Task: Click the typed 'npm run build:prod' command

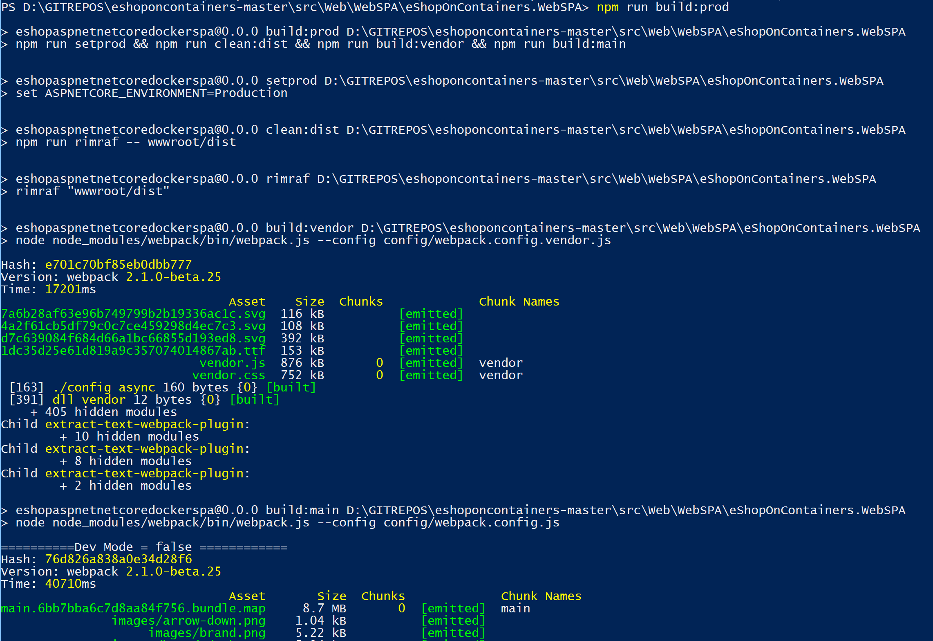Action: pyautogui.click(x=662, y=7)
